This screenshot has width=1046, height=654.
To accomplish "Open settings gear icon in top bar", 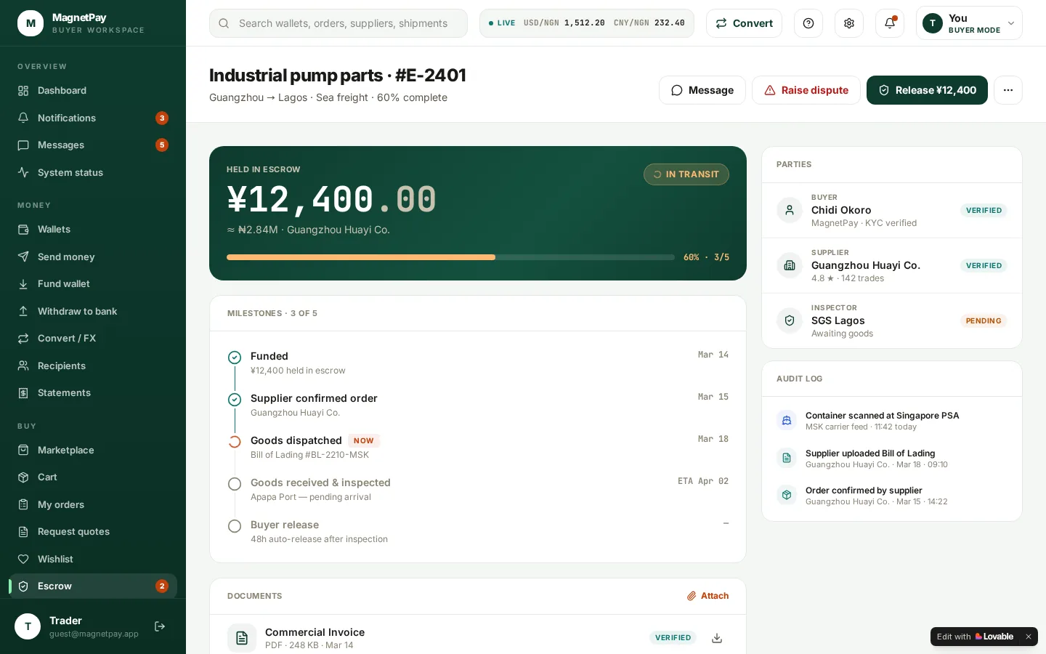I will click(849, 23).
